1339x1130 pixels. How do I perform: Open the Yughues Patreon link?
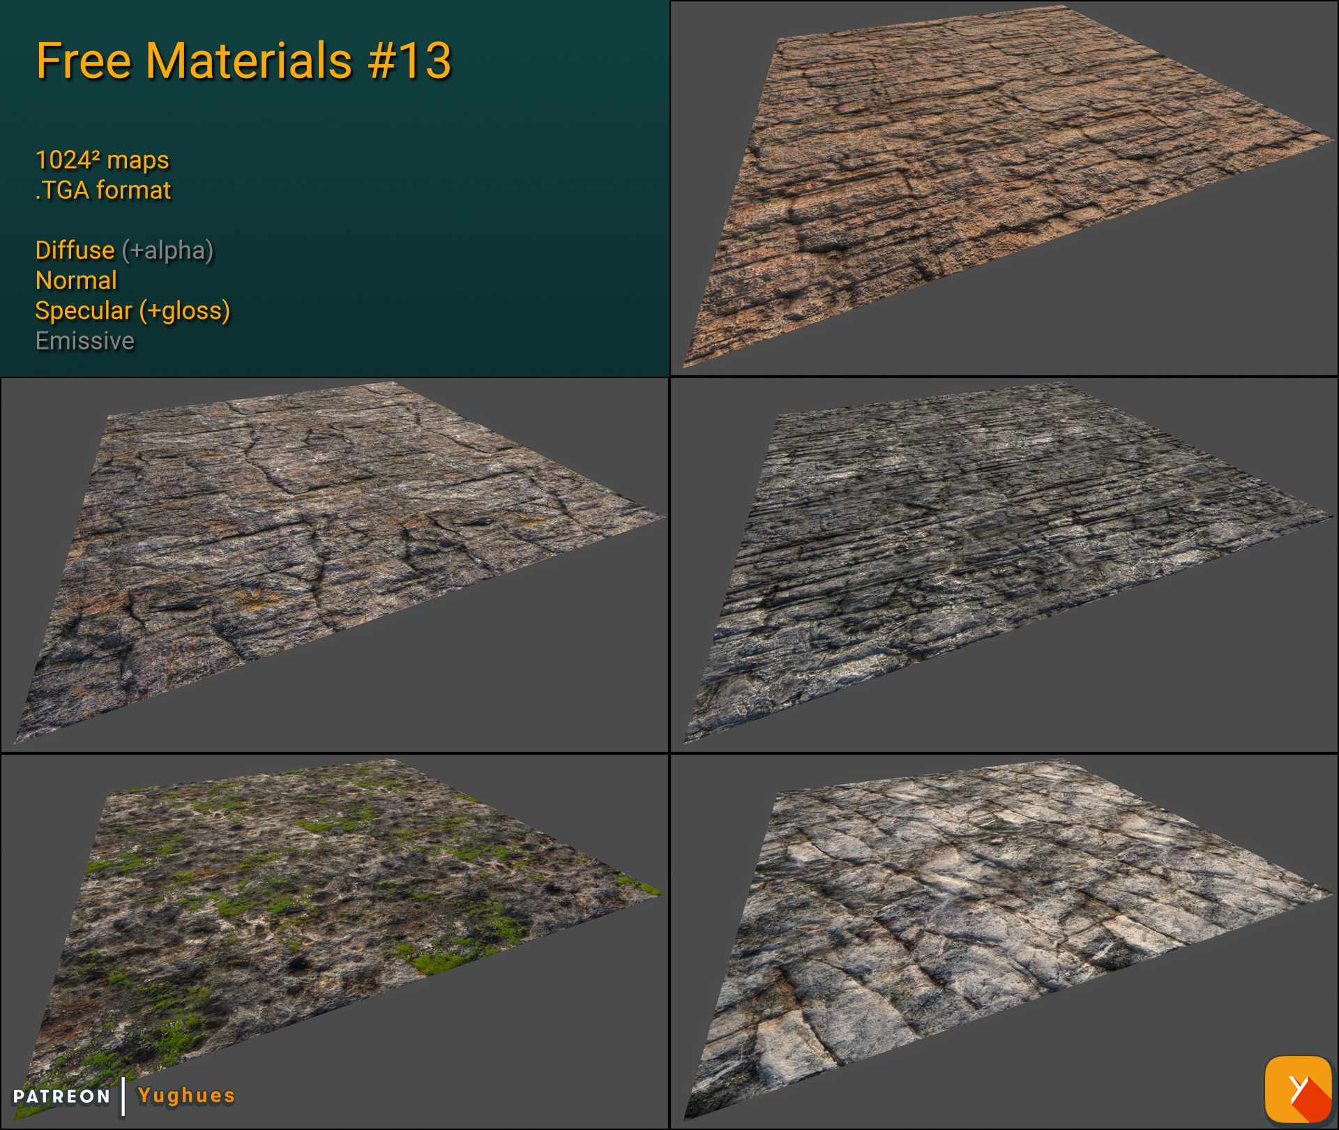(x=185, y=1096)
